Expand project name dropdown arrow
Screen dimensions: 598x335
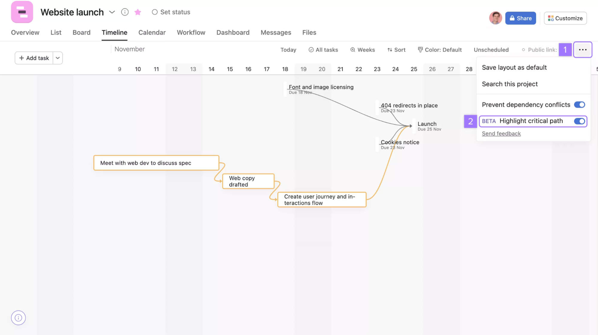pos(112,11)
